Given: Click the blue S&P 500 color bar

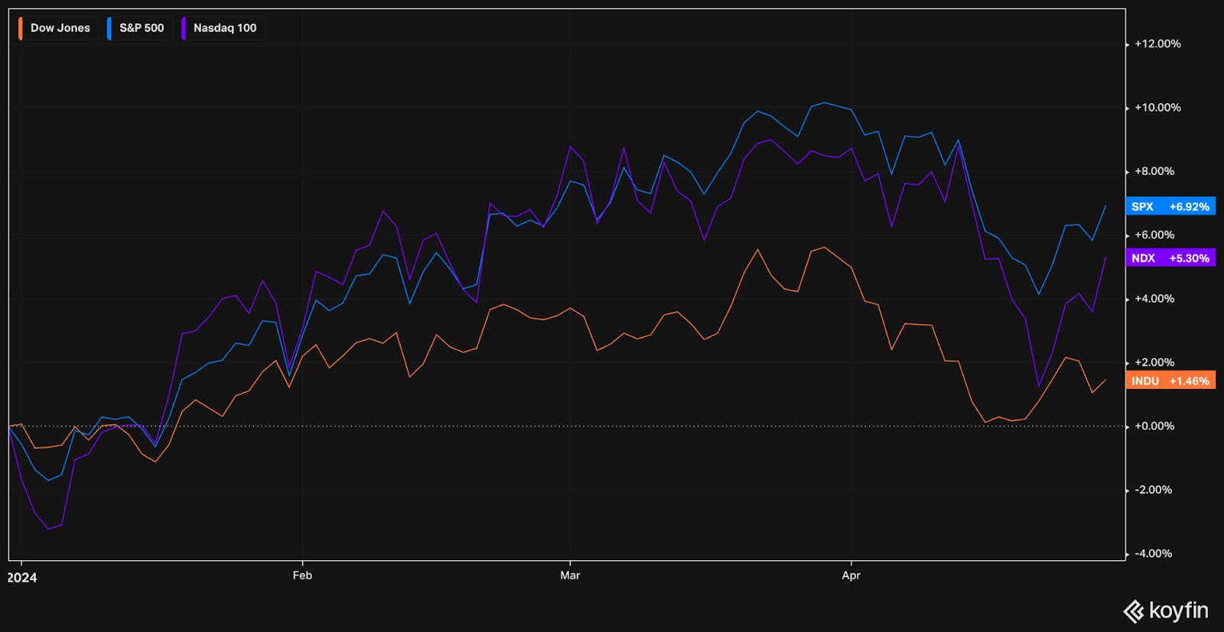Looking at the screenshot, I should 109,28.
